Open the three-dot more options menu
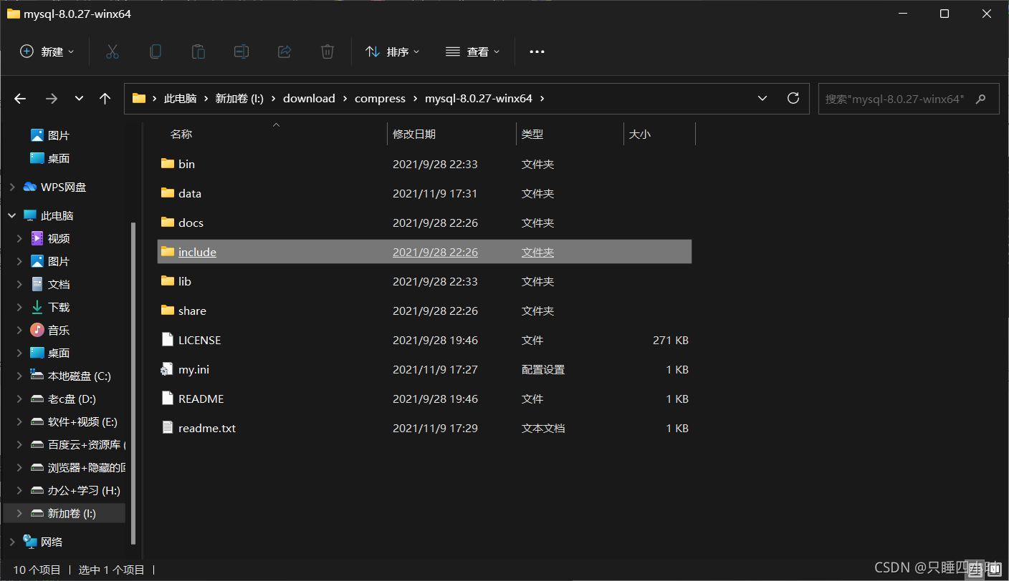 [x=537, y=52]
